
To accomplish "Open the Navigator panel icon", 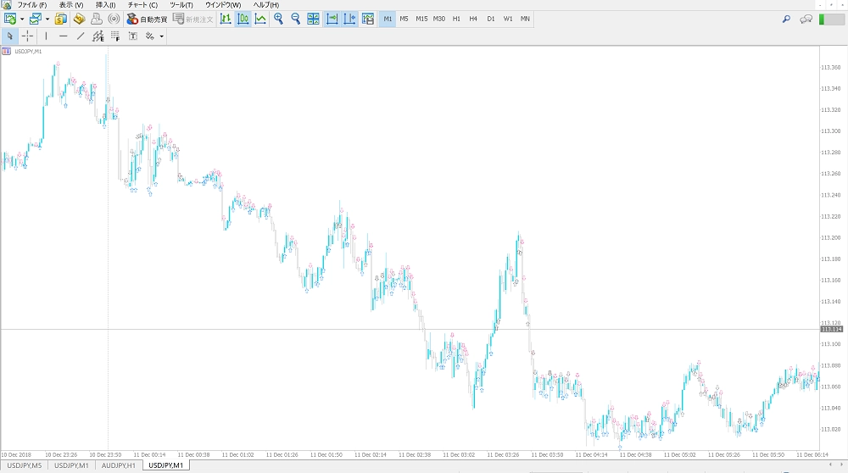I will pyautogui.click(x=97, y=19).
